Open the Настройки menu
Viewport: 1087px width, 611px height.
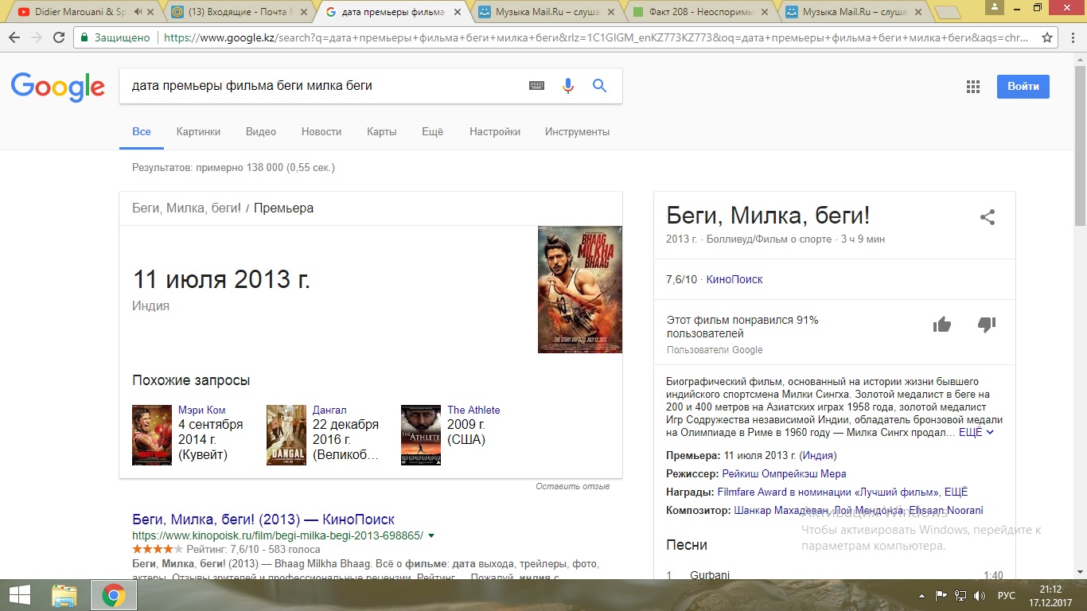pyautogui.click(x=495, y=131)
